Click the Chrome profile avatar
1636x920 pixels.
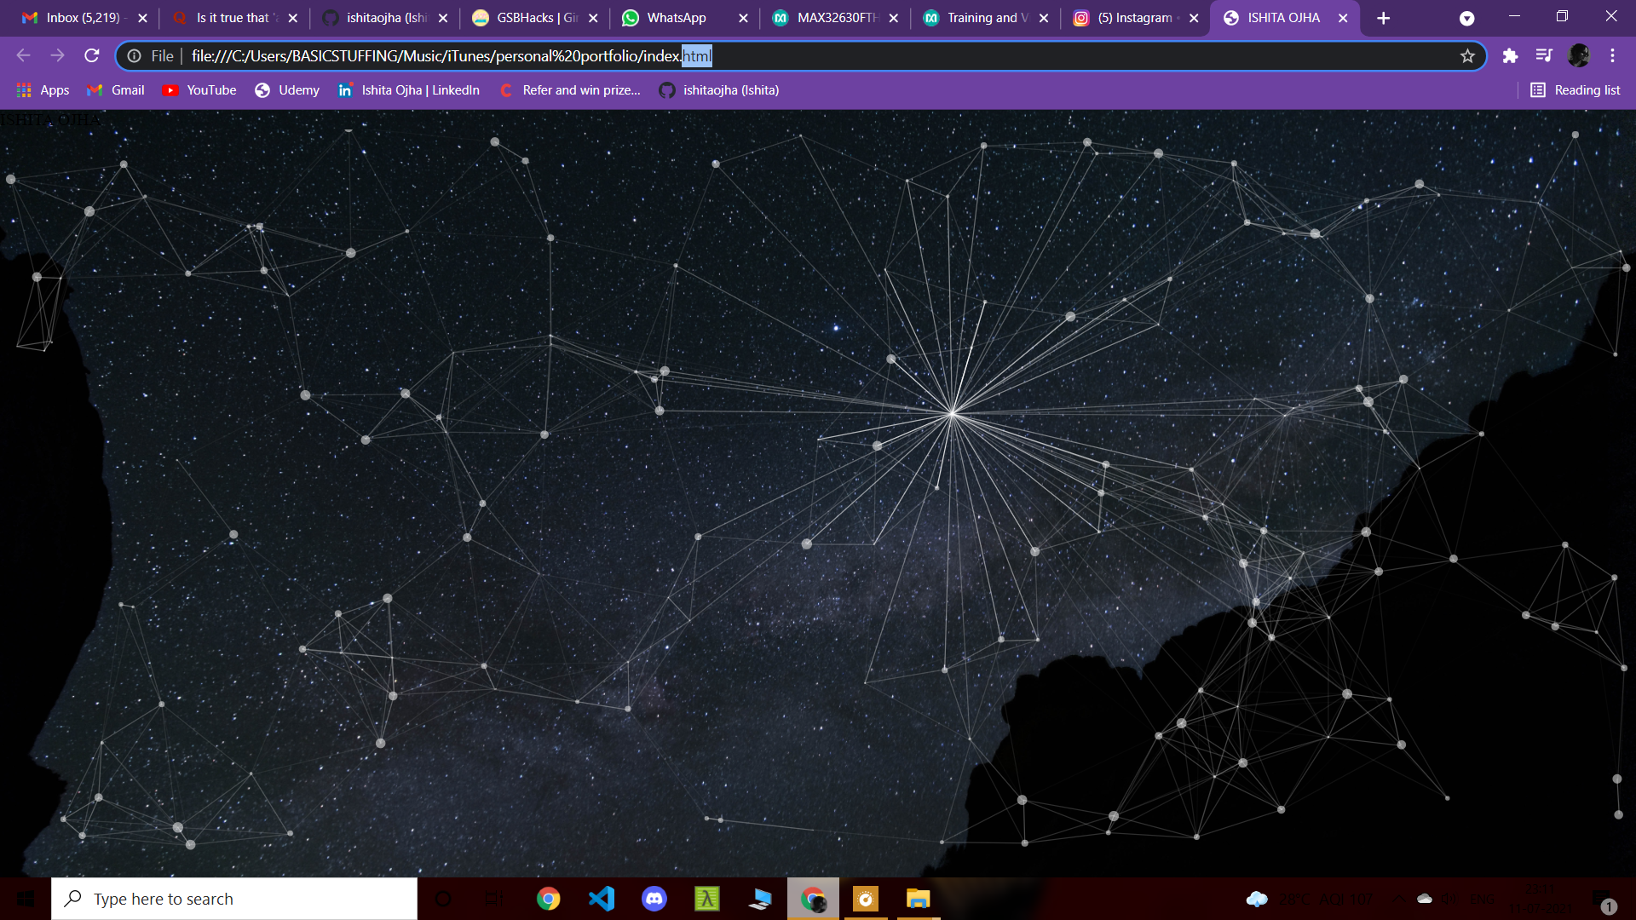[x=1580, y=55]
